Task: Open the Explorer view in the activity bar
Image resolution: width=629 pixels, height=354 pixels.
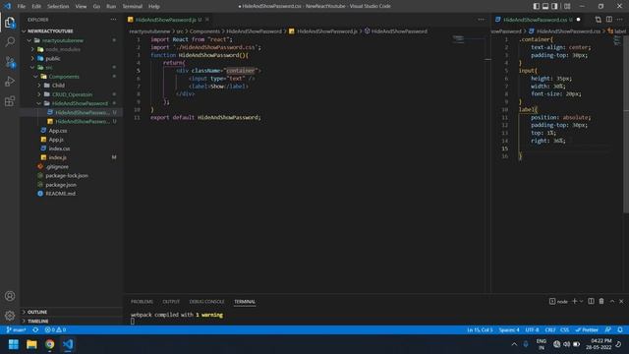Action: click(x=10, y=23)
